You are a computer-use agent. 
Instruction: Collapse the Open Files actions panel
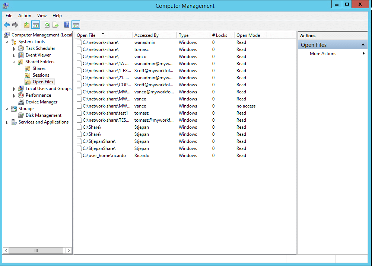[x=364, y=44]
